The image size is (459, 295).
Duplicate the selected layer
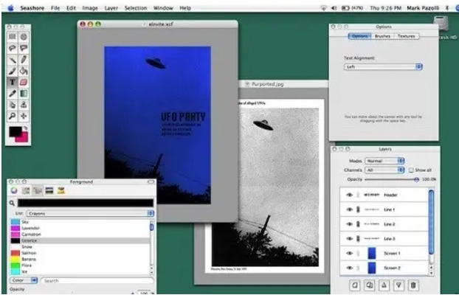[370, 285]
